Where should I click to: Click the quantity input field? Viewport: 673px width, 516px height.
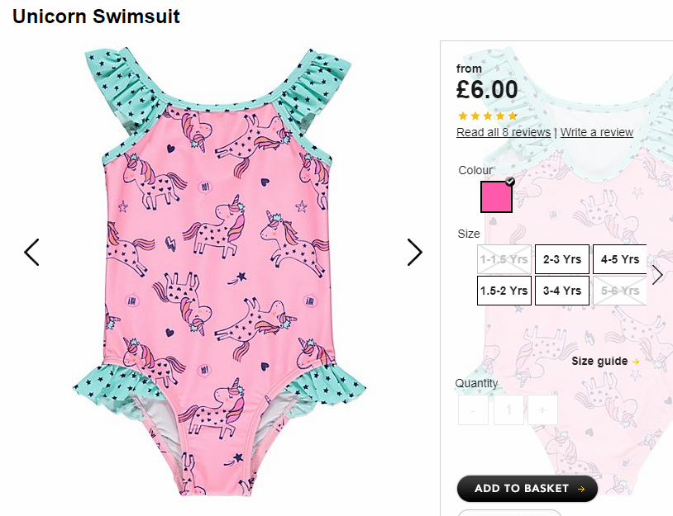(508, 410)
